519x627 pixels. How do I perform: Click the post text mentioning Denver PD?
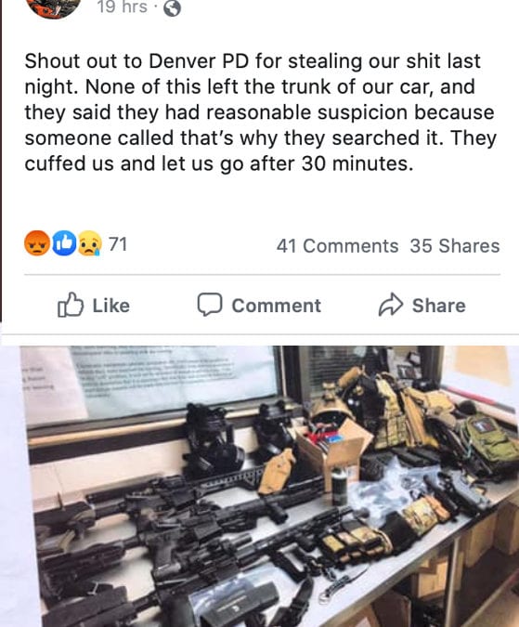(261, 112)
